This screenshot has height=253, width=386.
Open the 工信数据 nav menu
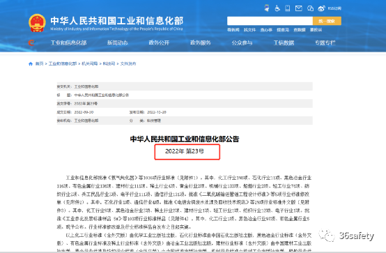coord(284,43)
